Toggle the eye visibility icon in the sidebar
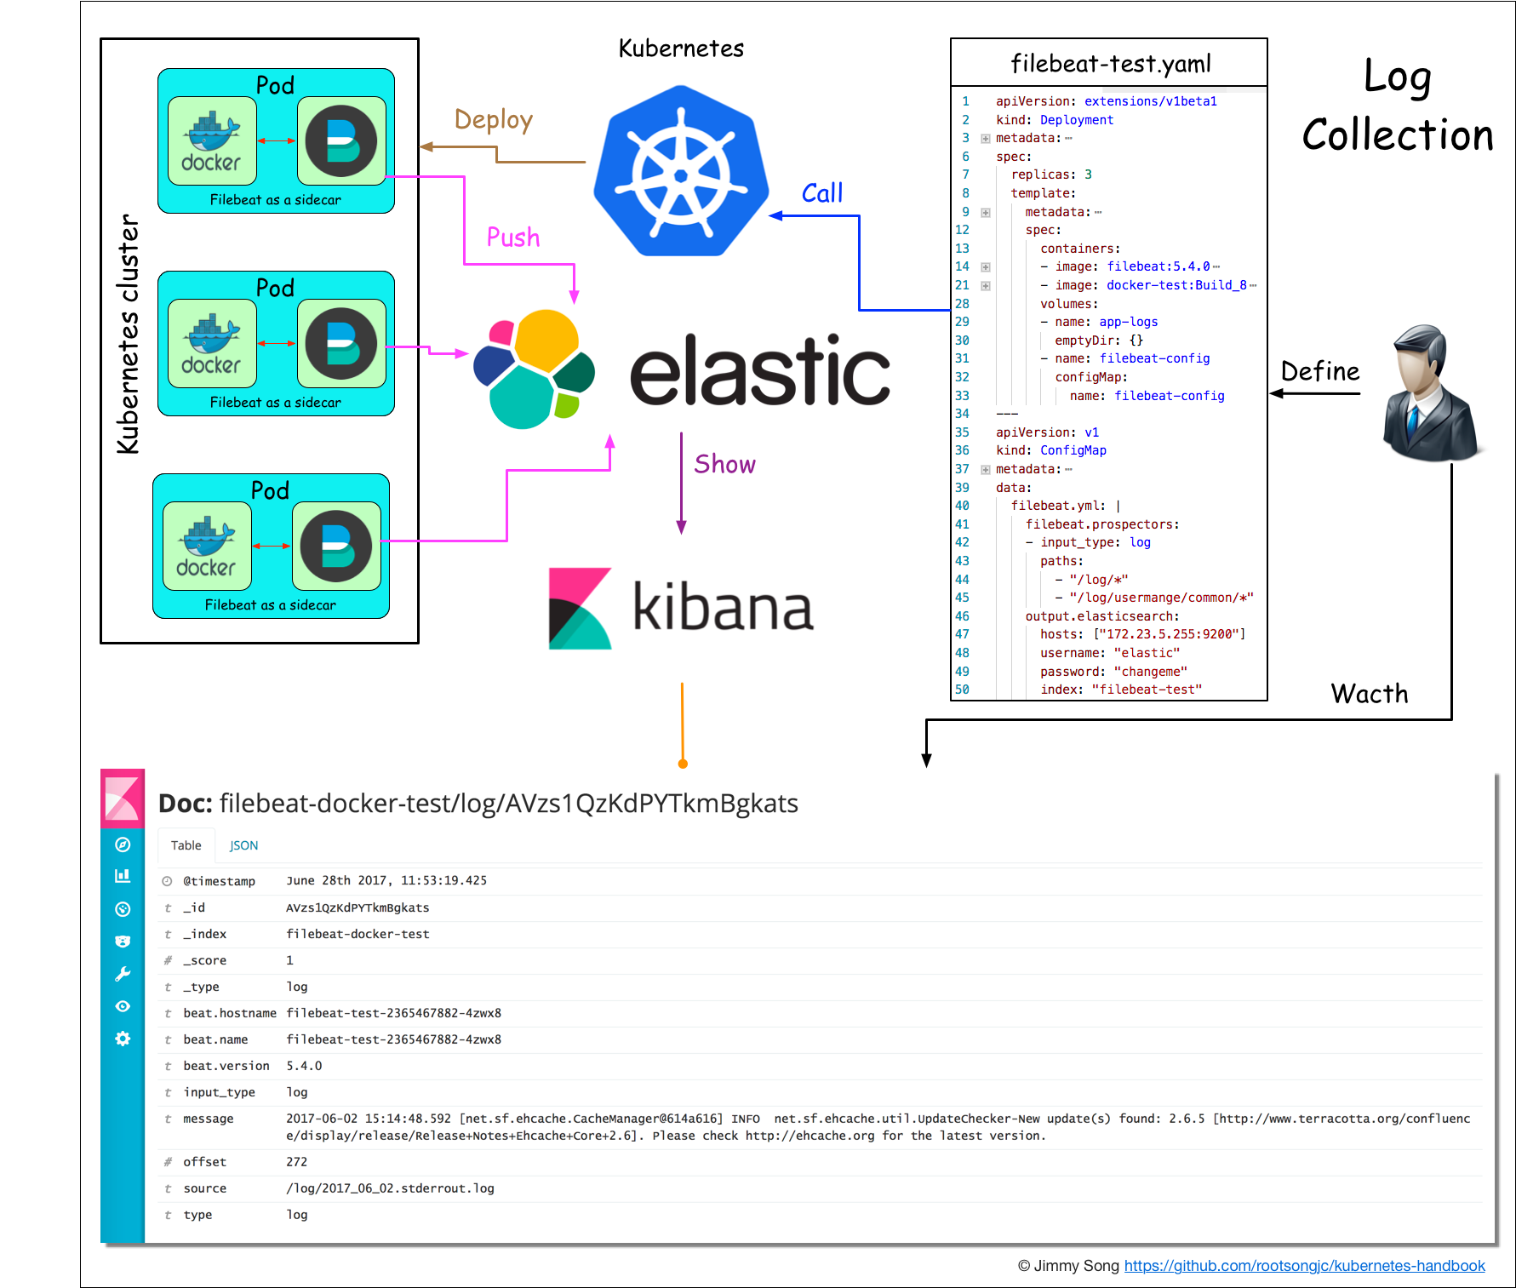This screenshot has height=1288, width=1516. 123,1005
